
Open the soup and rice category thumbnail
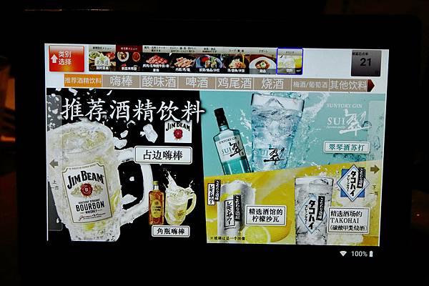pyautogui.click(x=236, y=61)
